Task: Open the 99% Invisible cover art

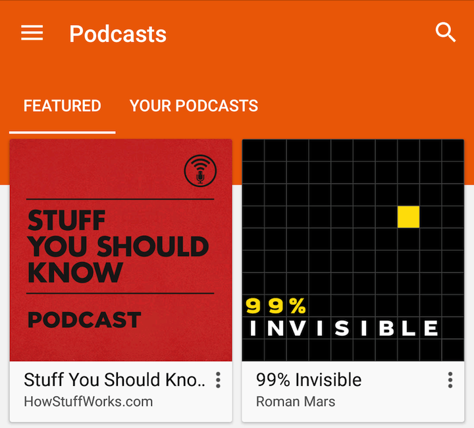Action: pos(353,250)
